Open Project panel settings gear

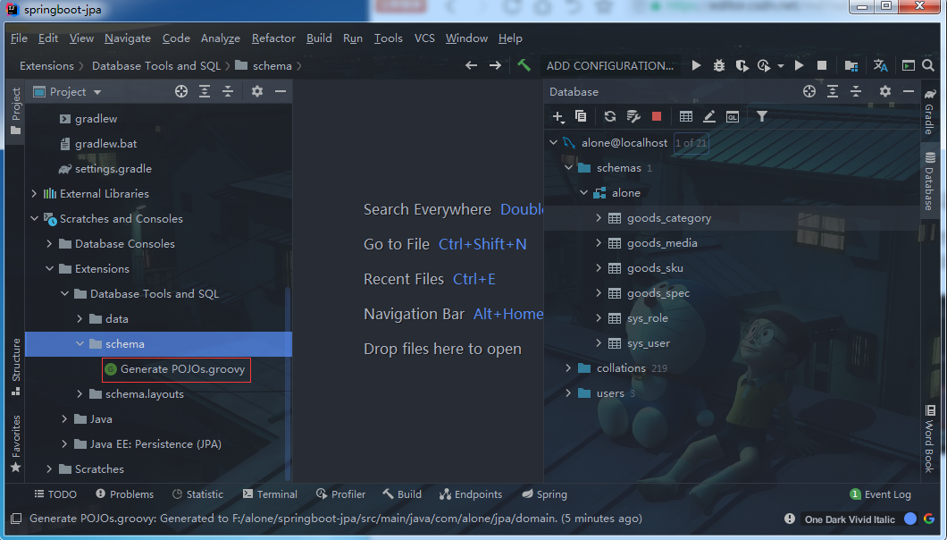[x=256, y=91]
